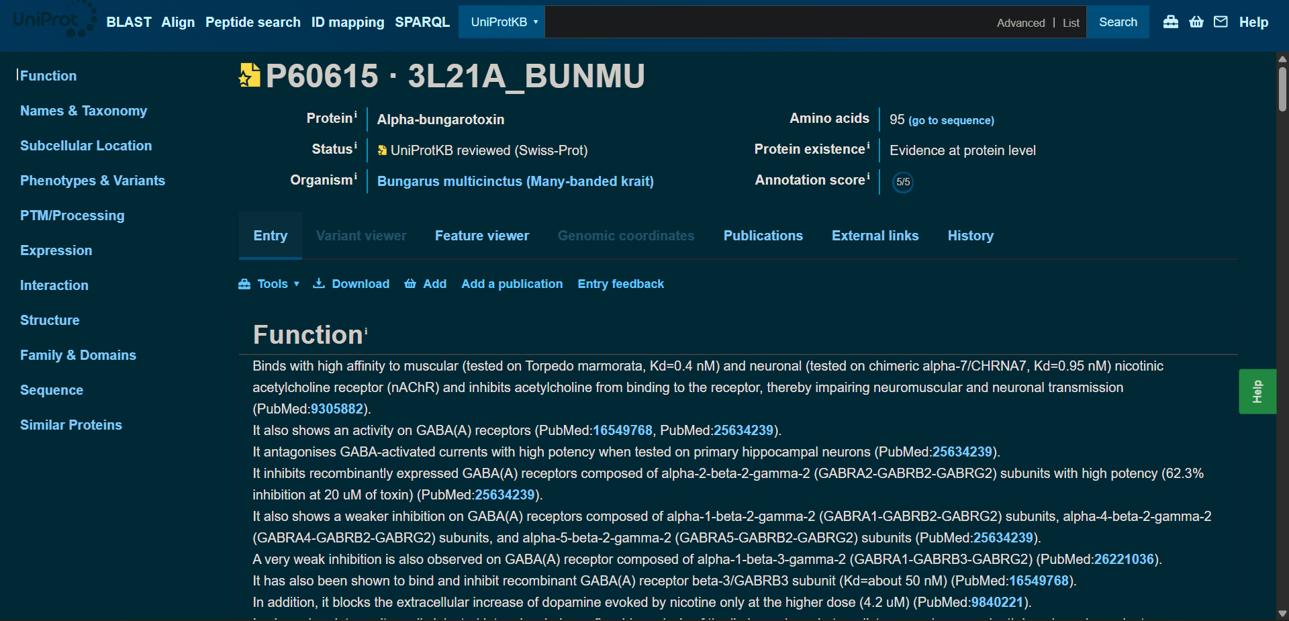Click the 5/5 annotation score badge
The height and width of the screenshot is (621, 1289).
click(903, 182)
